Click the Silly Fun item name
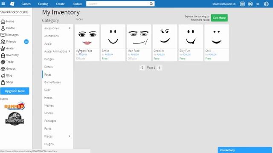 click(185, 51)
